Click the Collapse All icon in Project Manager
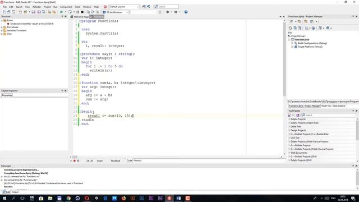The image size is (359, 202). [300, 28]
